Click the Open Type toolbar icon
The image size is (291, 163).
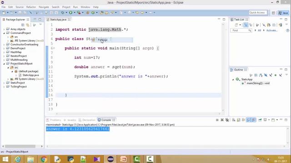click(x=101, y=13)
